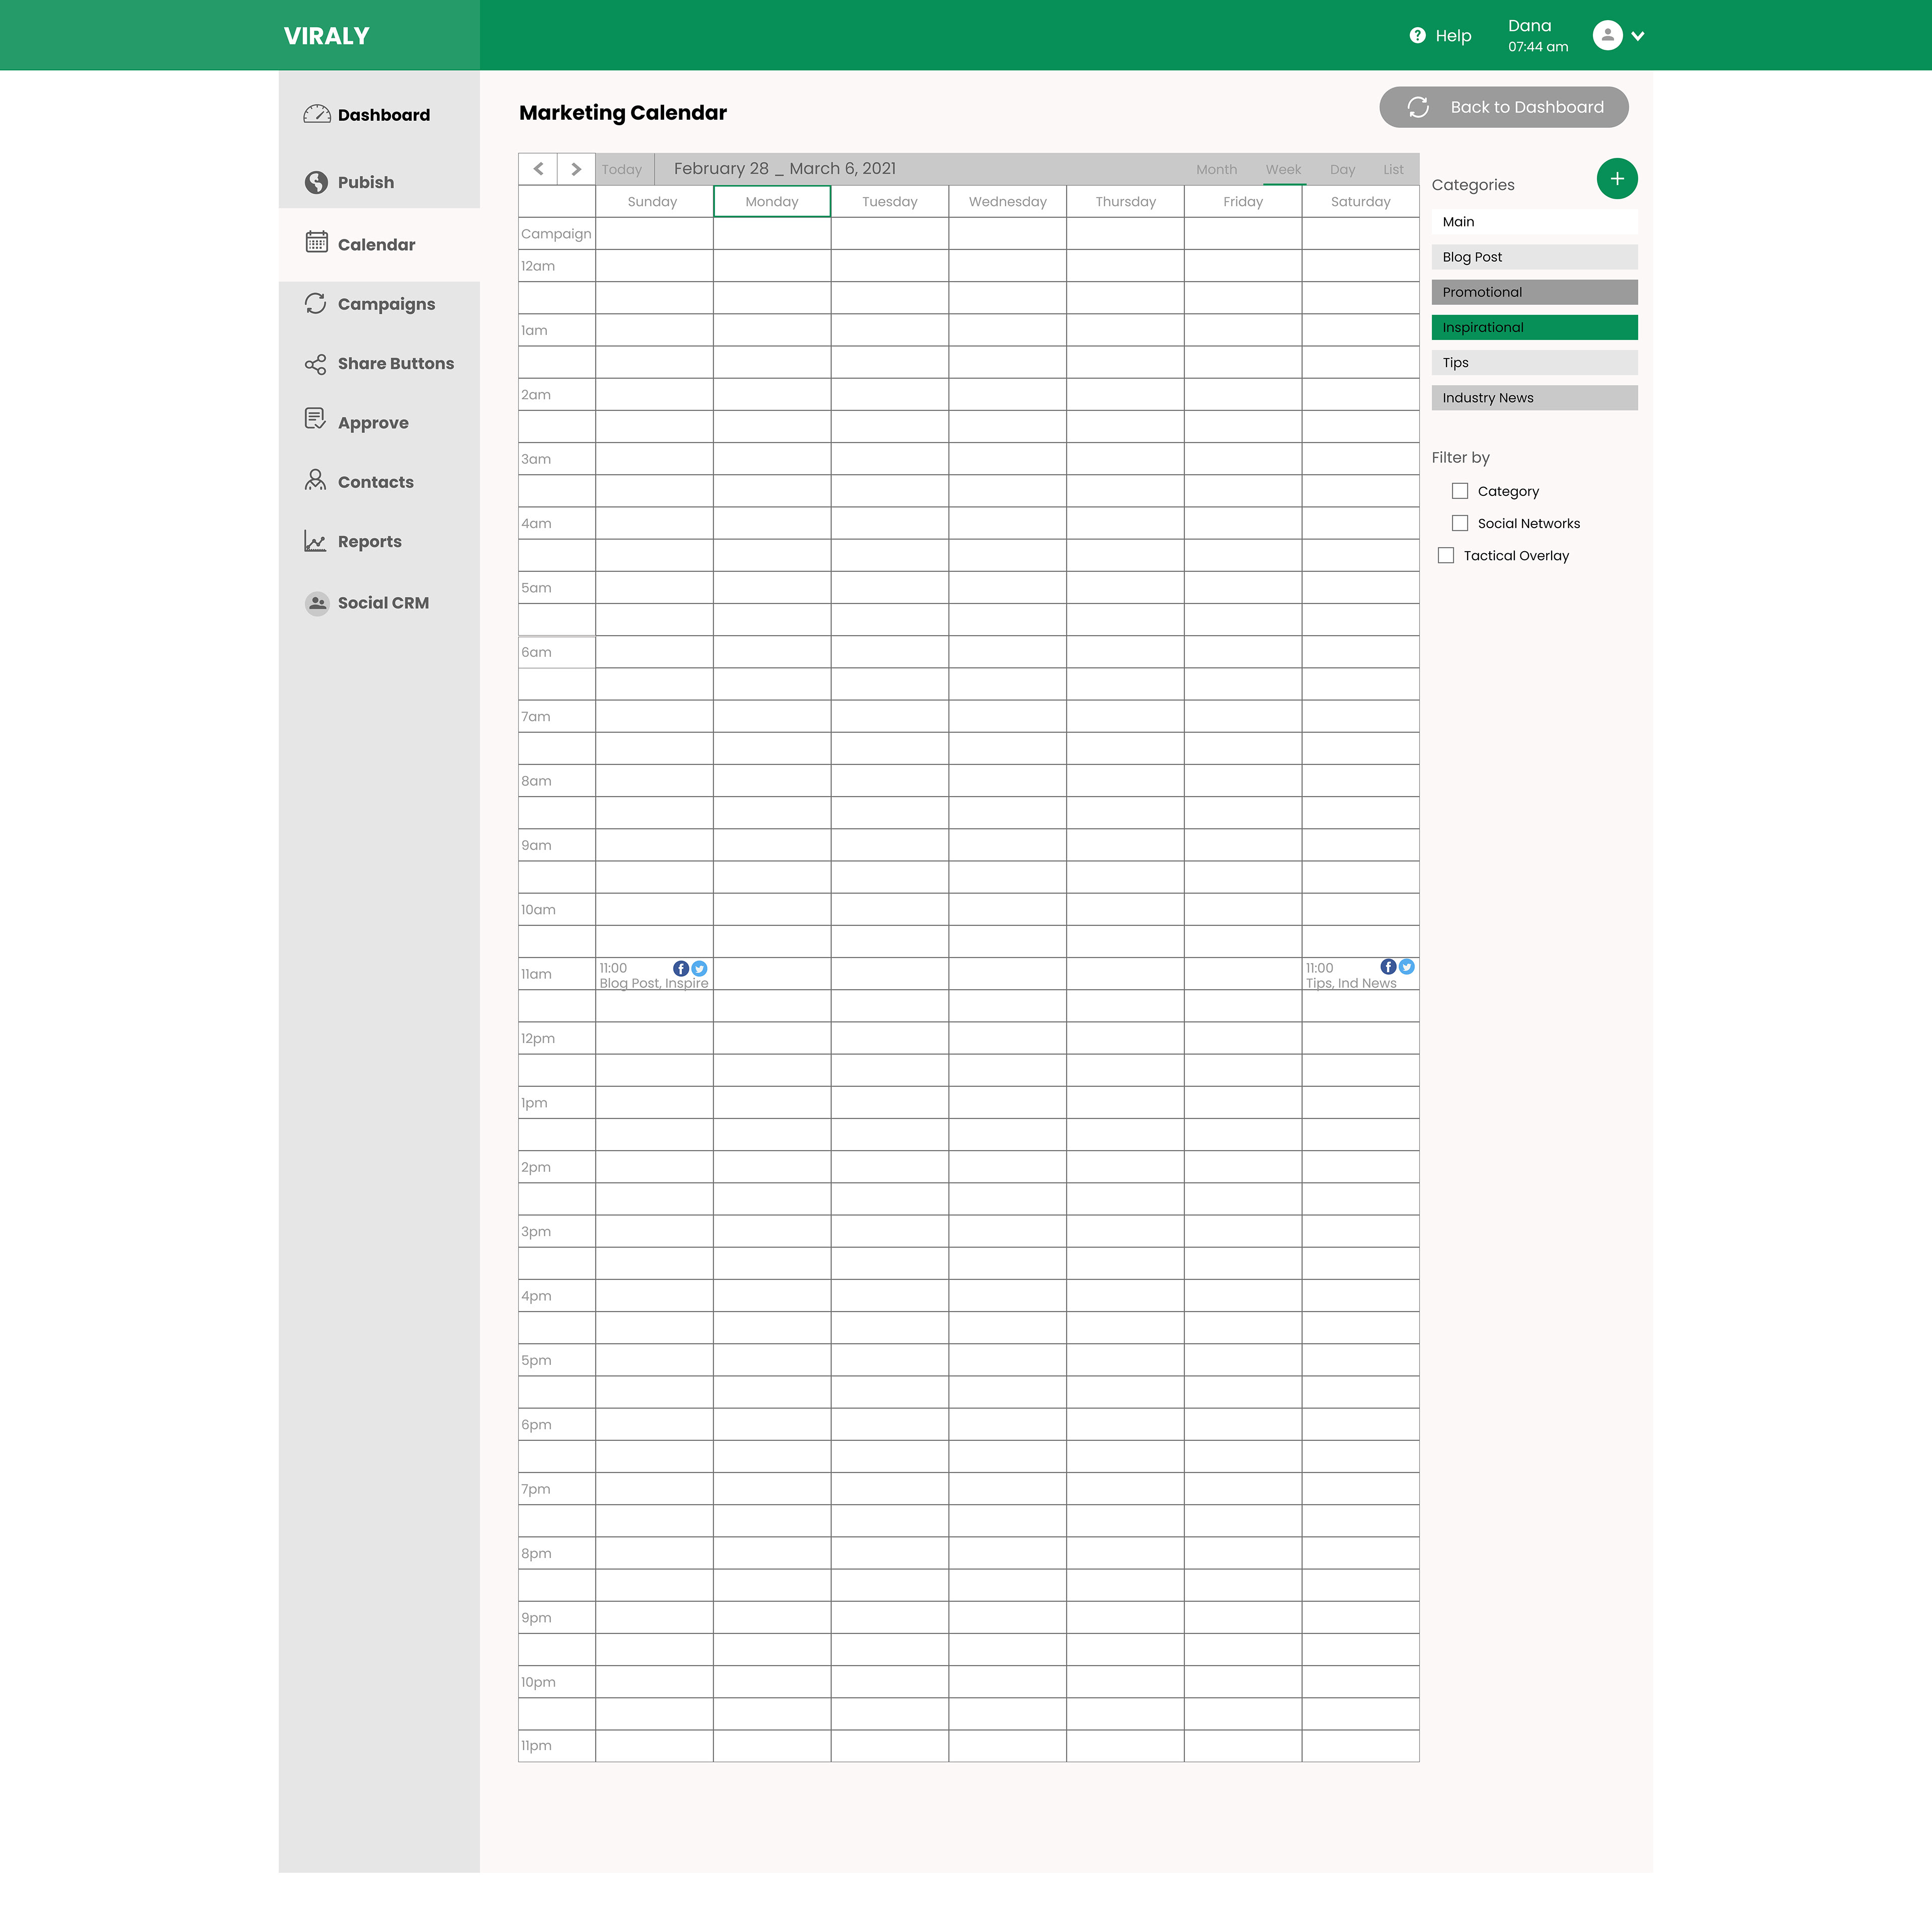This screenshot has width=1932, height=1906.
Task: Select the green Inspirational category swatch
Action: point(1534,328)
